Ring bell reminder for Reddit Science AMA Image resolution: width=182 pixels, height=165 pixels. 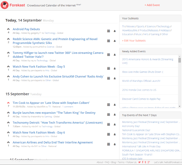coord(115,41)
